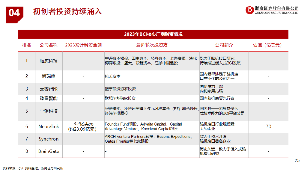
Task: Click the 公司简介 column header
Action: [224, 45]
